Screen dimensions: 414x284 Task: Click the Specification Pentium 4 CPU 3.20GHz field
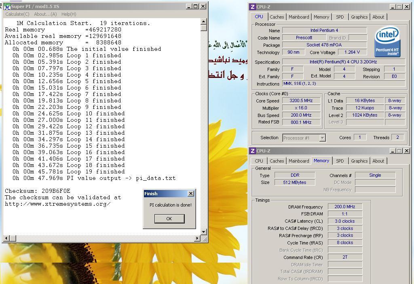tap(344, 62)
